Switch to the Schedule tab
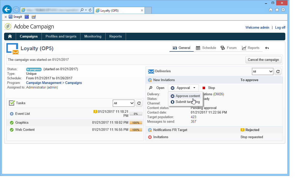Screen dimensions: 296x183 tap(206, 48)
